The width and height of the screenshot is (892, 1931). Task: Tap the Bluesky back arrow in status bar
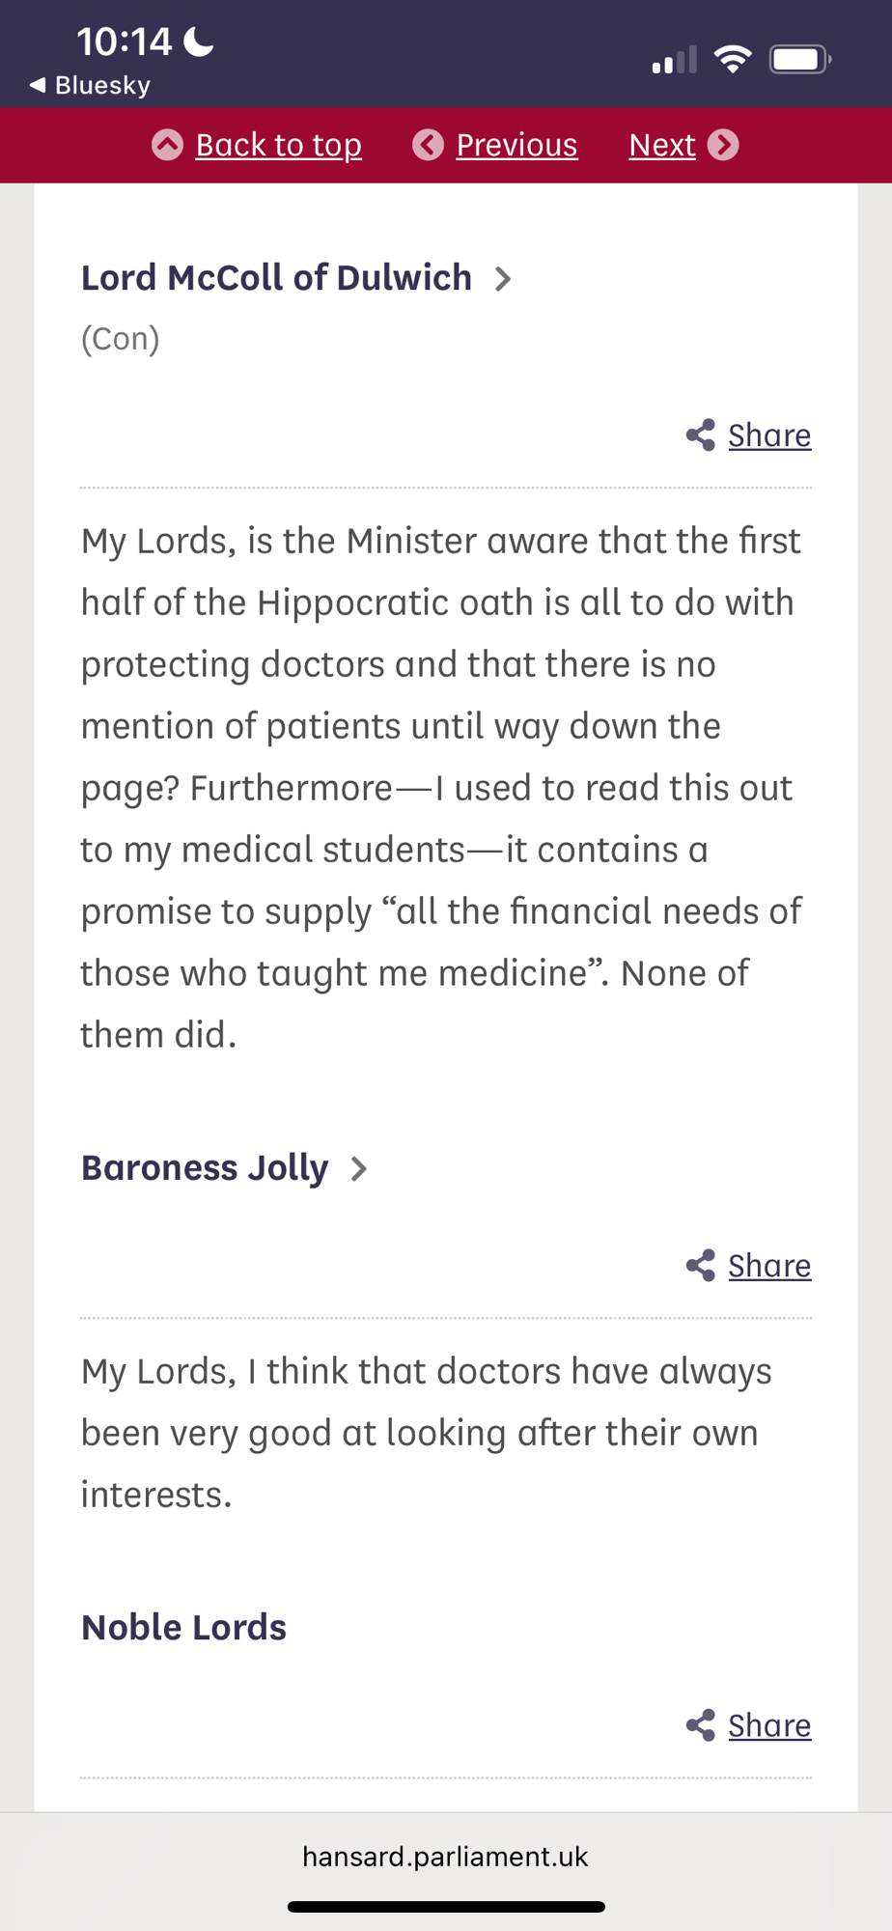38,85
